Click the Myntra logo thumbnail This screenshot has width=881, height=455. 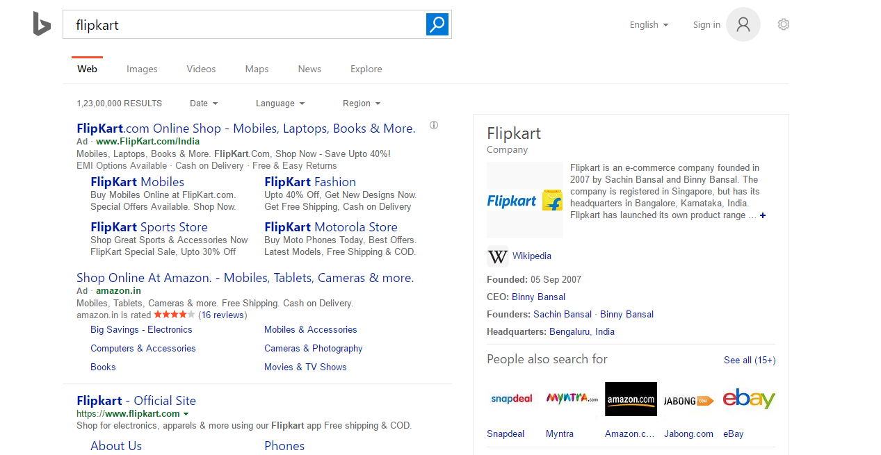tap(571, 399)
